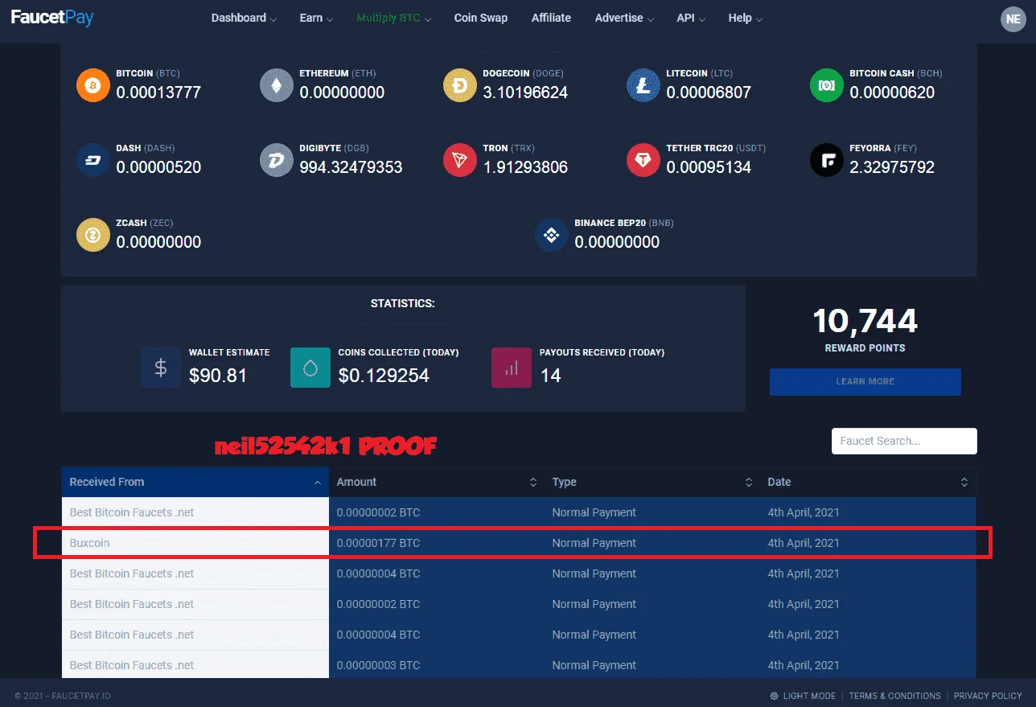Viewport: 1036px width, 707px height.
Task: Click the 0.00013777 Bitcoin balance
Action: 158,92
